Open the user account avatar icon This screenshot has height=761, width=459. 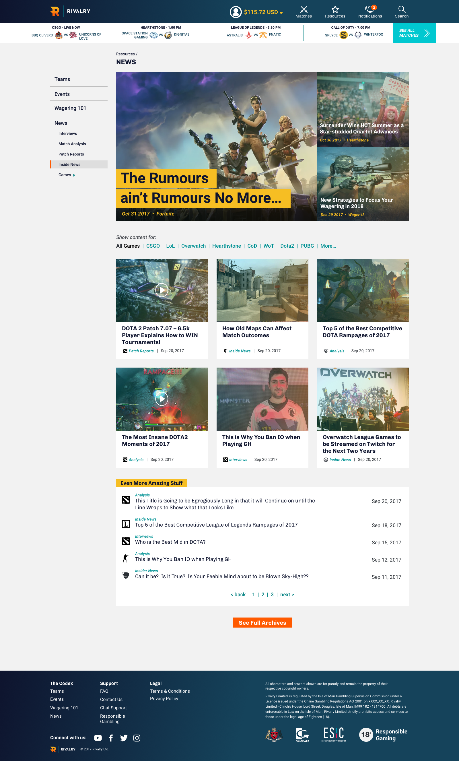coord(236,12)
